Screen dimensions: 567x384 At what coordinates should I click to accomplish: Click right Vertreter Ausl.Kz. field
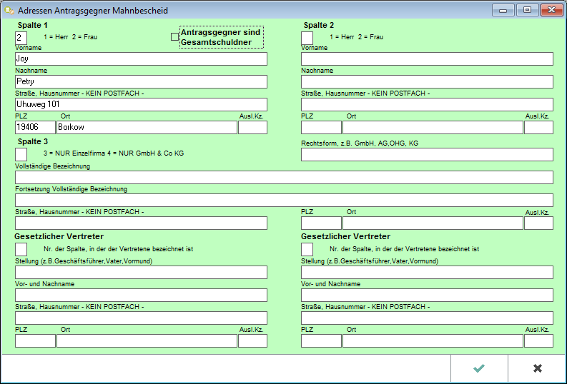(539, 340)
